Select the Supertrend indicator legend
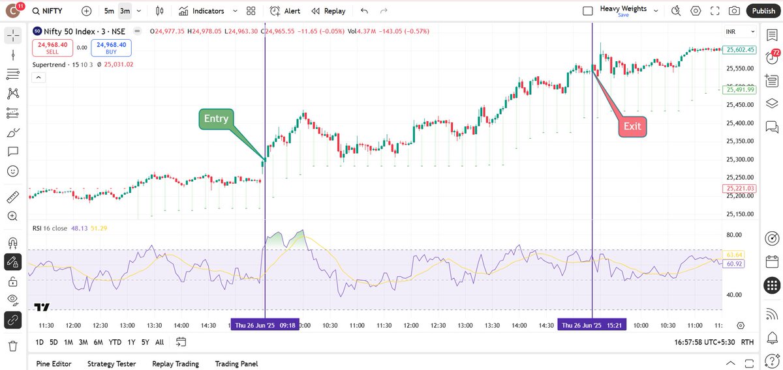 click(x=83, y=64)
